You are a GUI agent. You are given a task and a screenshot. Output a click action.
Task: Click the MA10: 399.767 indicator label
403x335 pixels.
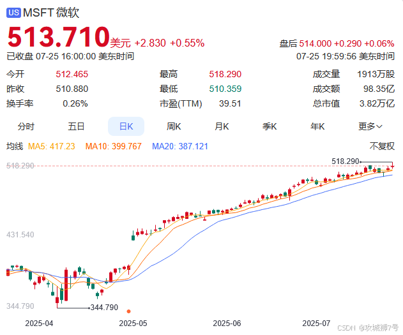[x=113, y=146]
